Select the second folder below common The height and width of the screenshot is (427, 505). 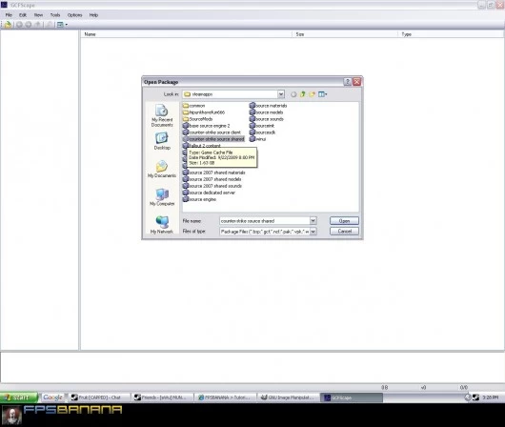204,112
